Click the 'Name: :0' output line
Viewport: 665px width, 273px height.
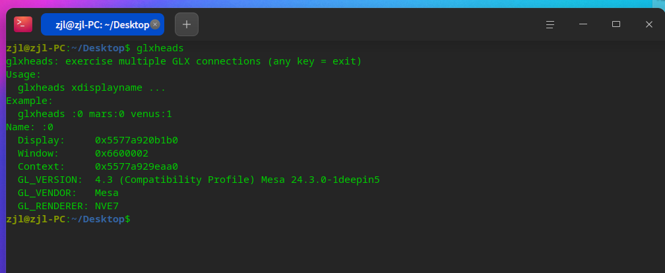coord(30,127)
